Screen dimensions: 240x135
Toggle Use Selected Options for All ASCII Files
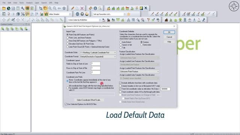pos(66,104)
